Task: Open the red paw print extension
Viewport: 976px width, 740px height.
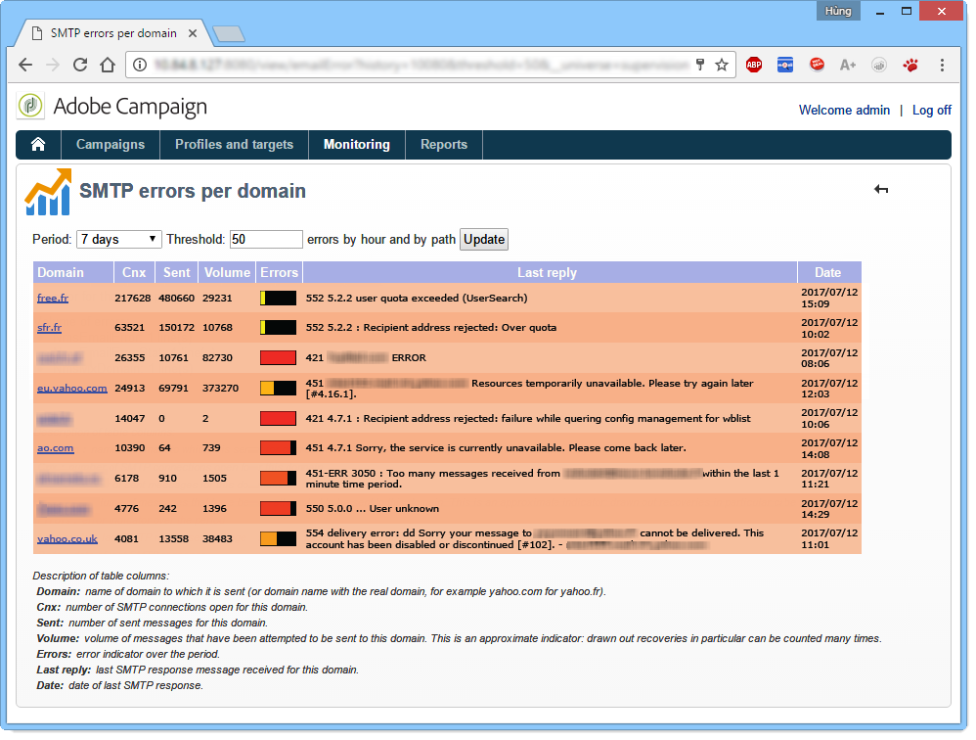Action: [x=910, y=65]
